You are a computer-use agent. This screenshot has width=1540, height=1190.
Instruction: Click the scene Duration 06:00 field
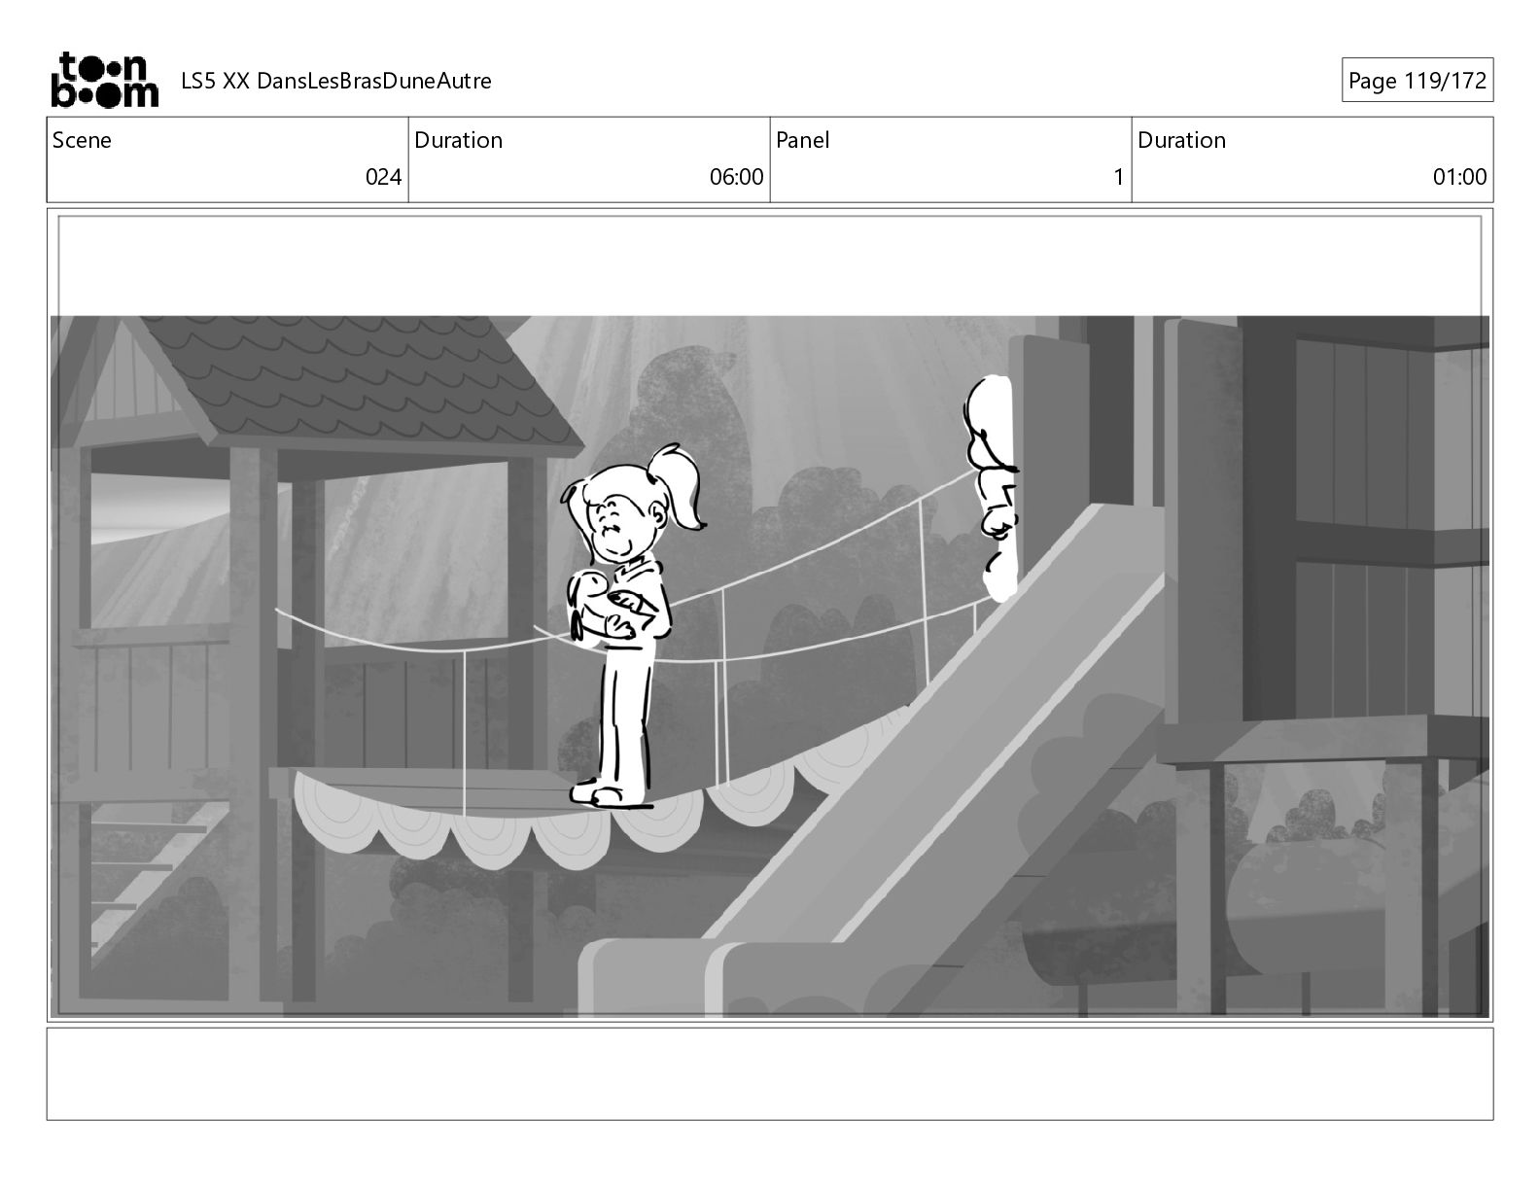tap(589, 159)
